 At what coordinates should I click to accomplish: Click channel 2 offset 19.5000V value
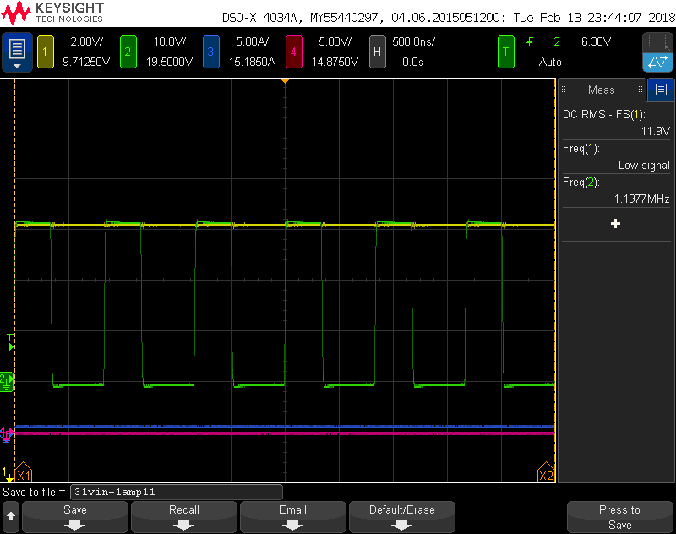pyautogui.click(x=170, y=62)
